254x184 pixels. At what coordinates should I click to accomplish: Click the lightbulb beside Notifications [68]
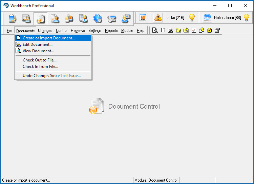(247, 17)
